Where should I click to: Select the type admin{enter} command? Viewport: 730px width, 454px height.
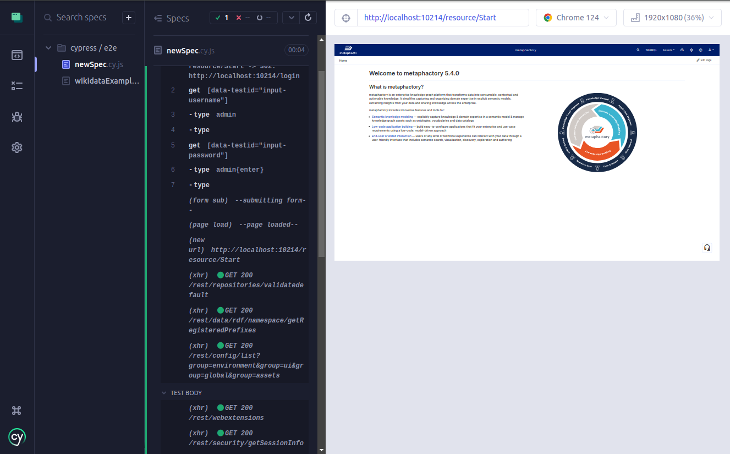tap(234, 169)
